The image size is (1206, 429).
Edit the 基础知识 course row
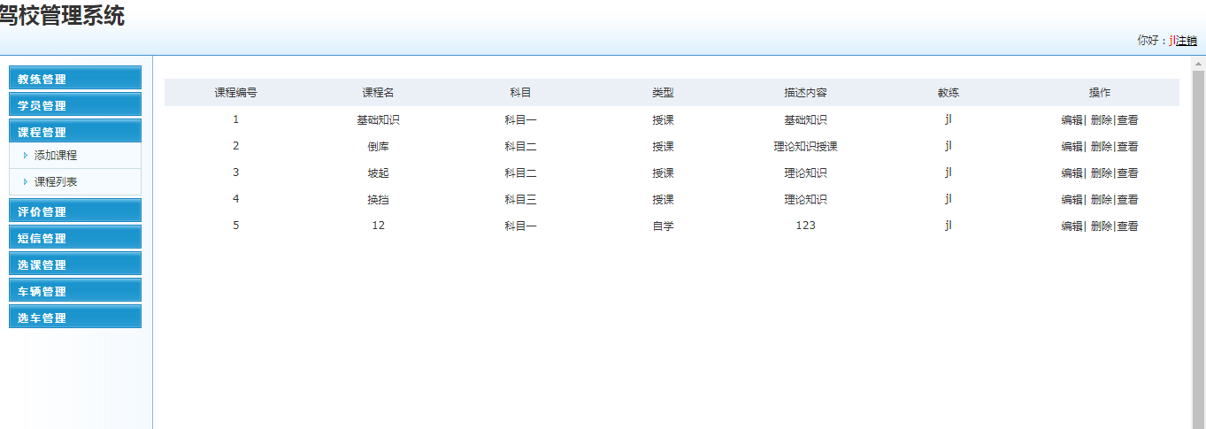(x=1072, y=120)
